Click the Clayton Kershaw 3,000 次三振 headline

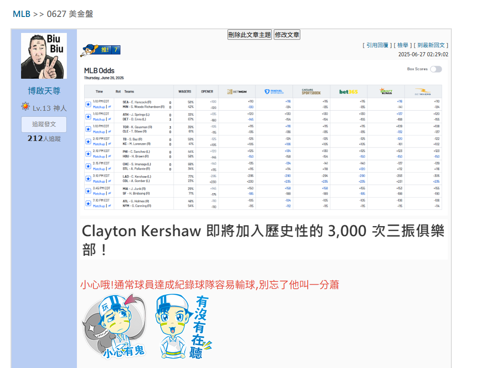click(x=263, y=240)
